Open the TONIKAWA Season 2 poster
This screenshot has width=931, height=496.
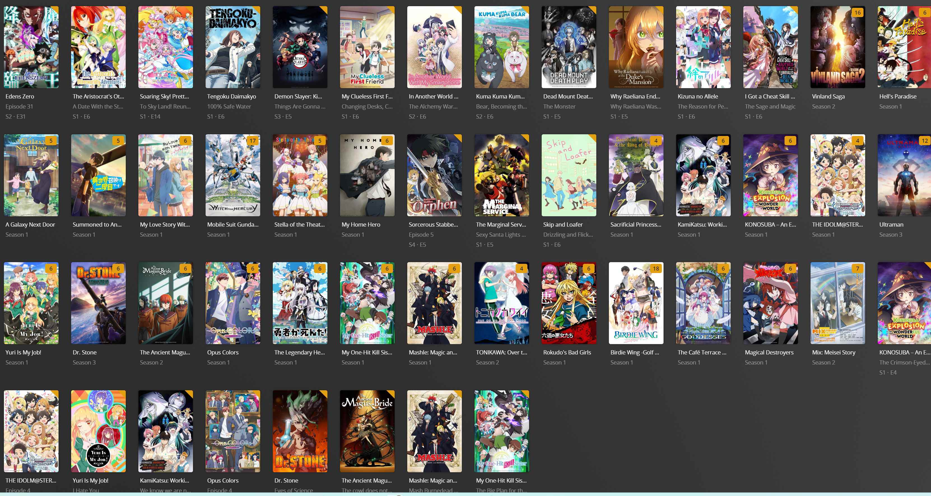[x=502, y=303]
